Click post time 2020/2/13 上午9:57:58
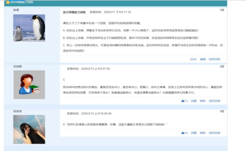The image size is (246, 151). 95,69
